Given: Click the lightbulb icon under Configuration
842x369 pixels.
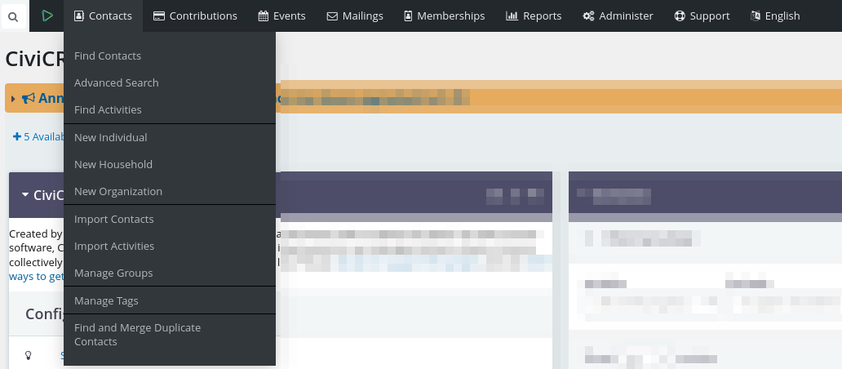Looking at the screenshot, I should [x=29, y=355].
